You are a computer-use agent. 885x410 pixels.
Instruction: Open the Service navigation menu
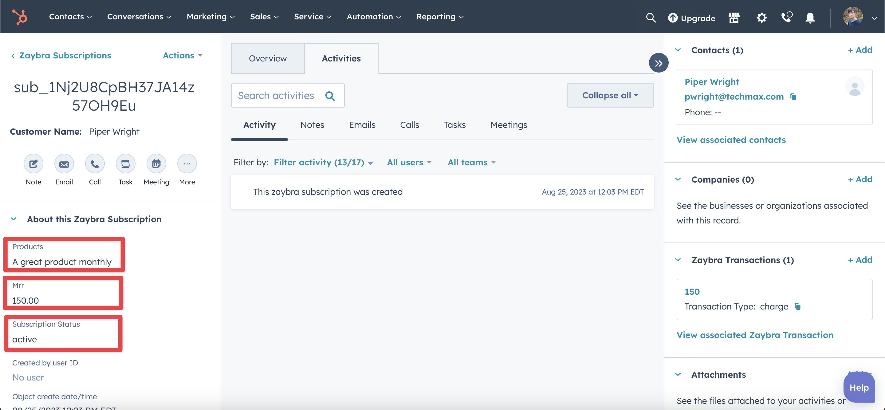[312, 17]
